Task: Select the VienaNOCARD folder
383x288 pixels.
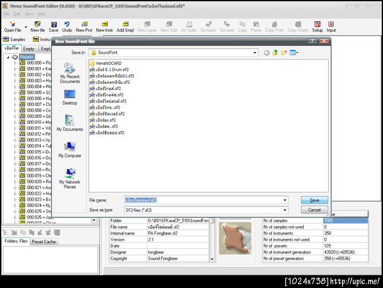Action: (x=105, y=63)
